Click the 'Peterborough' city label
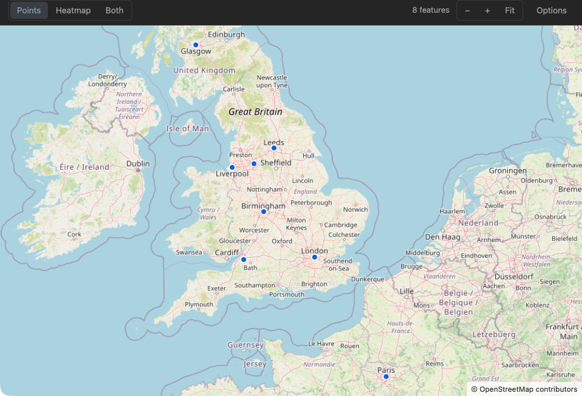Screen dimensions: 582x396 pyautogui.click(x=311, y=203)
